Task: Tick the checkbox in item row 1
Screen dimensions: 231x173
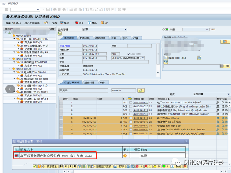Action: point(131,103)
